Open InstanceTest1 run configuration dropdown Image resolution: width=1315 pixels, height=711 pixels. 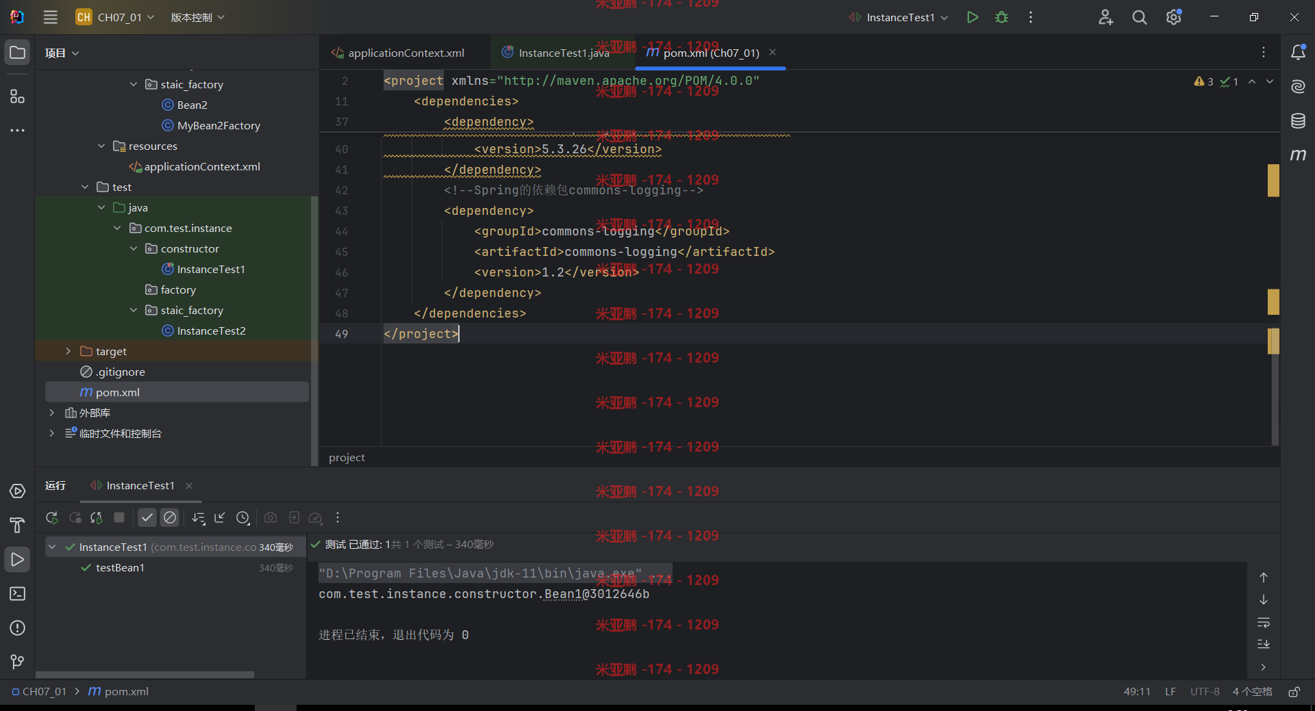pos(899,17)
